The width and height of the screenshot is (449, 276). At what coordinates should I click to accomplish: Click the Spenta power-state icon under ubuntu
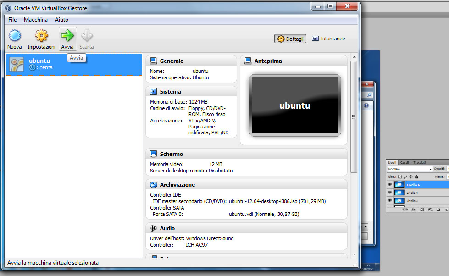pos(33,67)
